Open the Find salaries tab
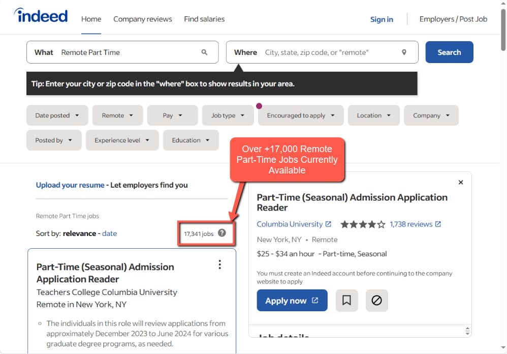Viewport: 507px width, 354px height. [x=204, y=19]
